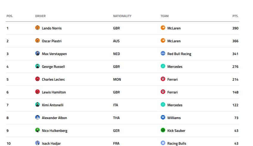Click Oscar Piastri's driver avatar icon
This screenshot has width=253, height=146.
tap(38, 41)
